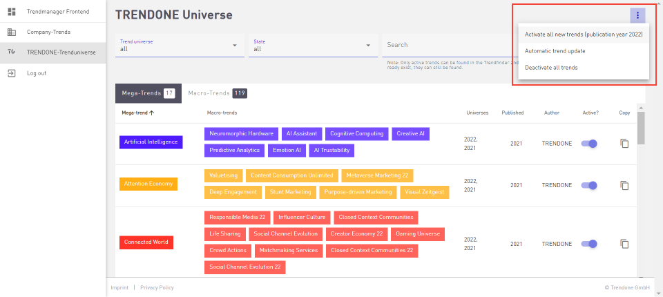Click the Creative AI tag
Image resolution: width=663 pixels, height=297 pixels.
[410, 134]
